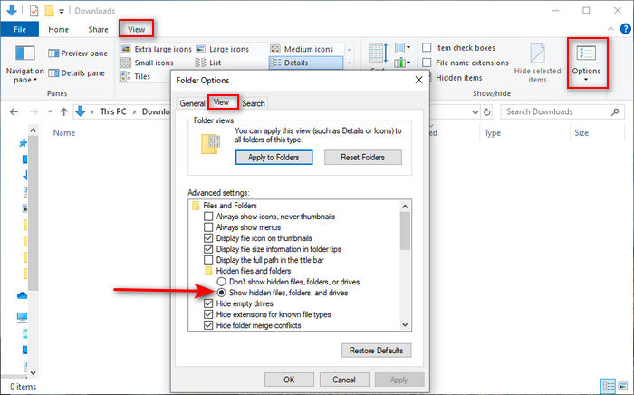Toggle the Details pane
Image resolution: width=634 pixels, height=395 pixels.
[x=76, y=73]
